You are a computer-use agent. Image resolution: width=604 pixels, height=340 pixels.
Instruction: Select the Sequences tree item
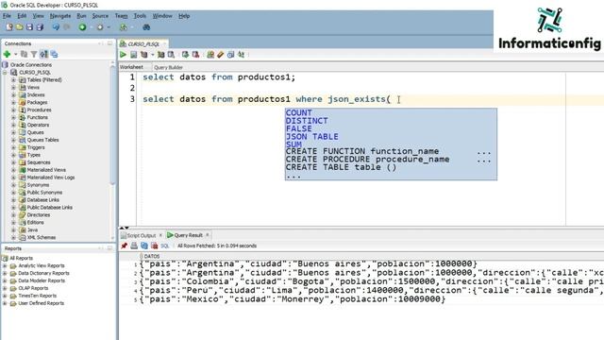39,162
